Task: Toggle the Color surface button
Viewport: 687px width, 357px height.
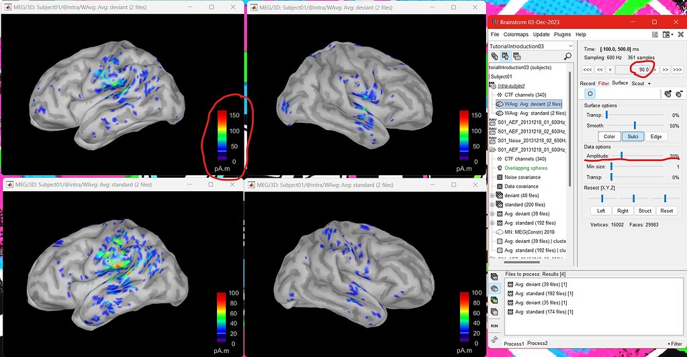Action: point(609,136)
